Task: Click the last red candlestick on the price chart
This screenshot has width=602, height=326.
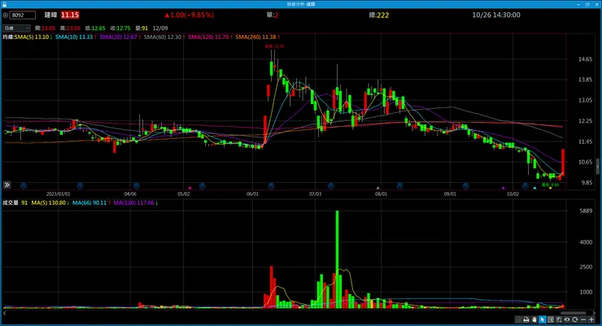Action: pos(563,163)
